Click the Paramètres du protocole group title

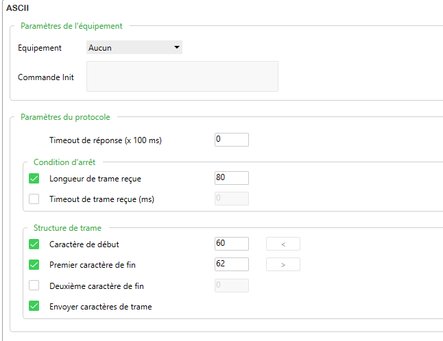click(x=65, y=117)
